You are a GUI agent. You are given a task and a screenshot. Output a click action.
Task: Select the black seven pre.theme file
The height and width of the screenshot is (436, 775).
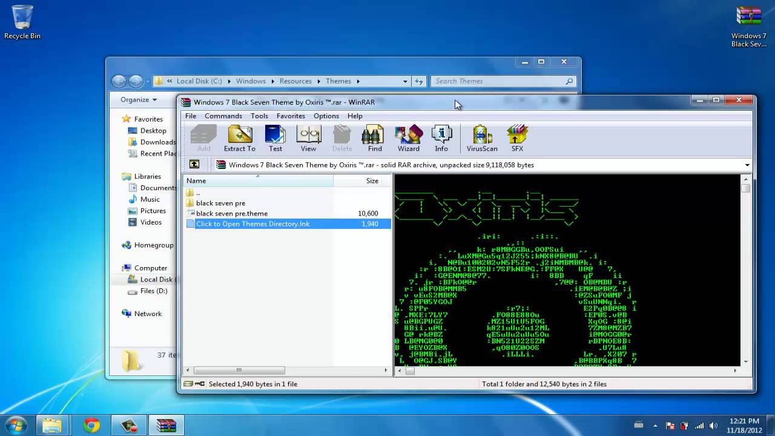pyautogui.click(x=232, y=213)
